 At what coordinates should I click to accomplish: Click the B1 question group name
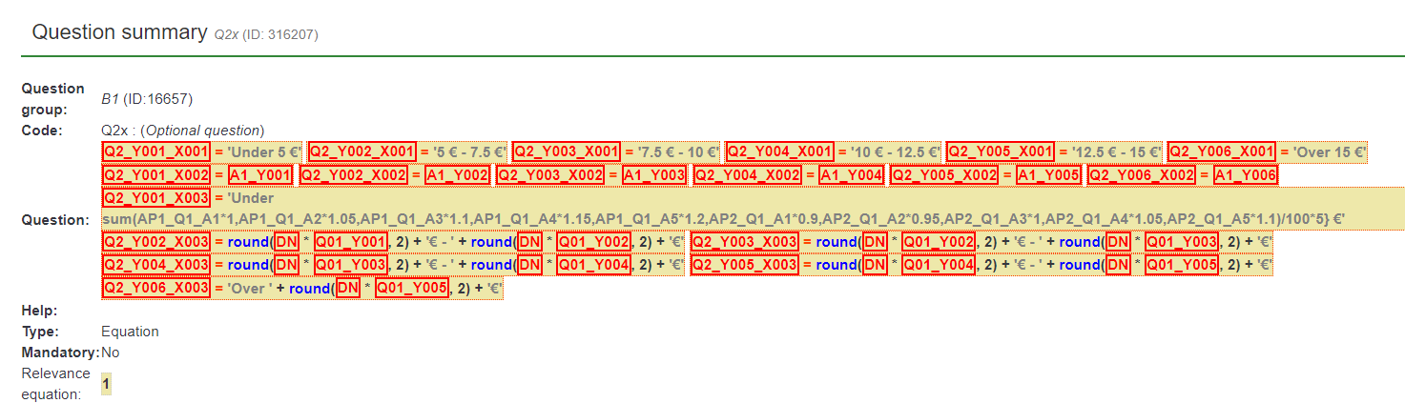(111, 98)
